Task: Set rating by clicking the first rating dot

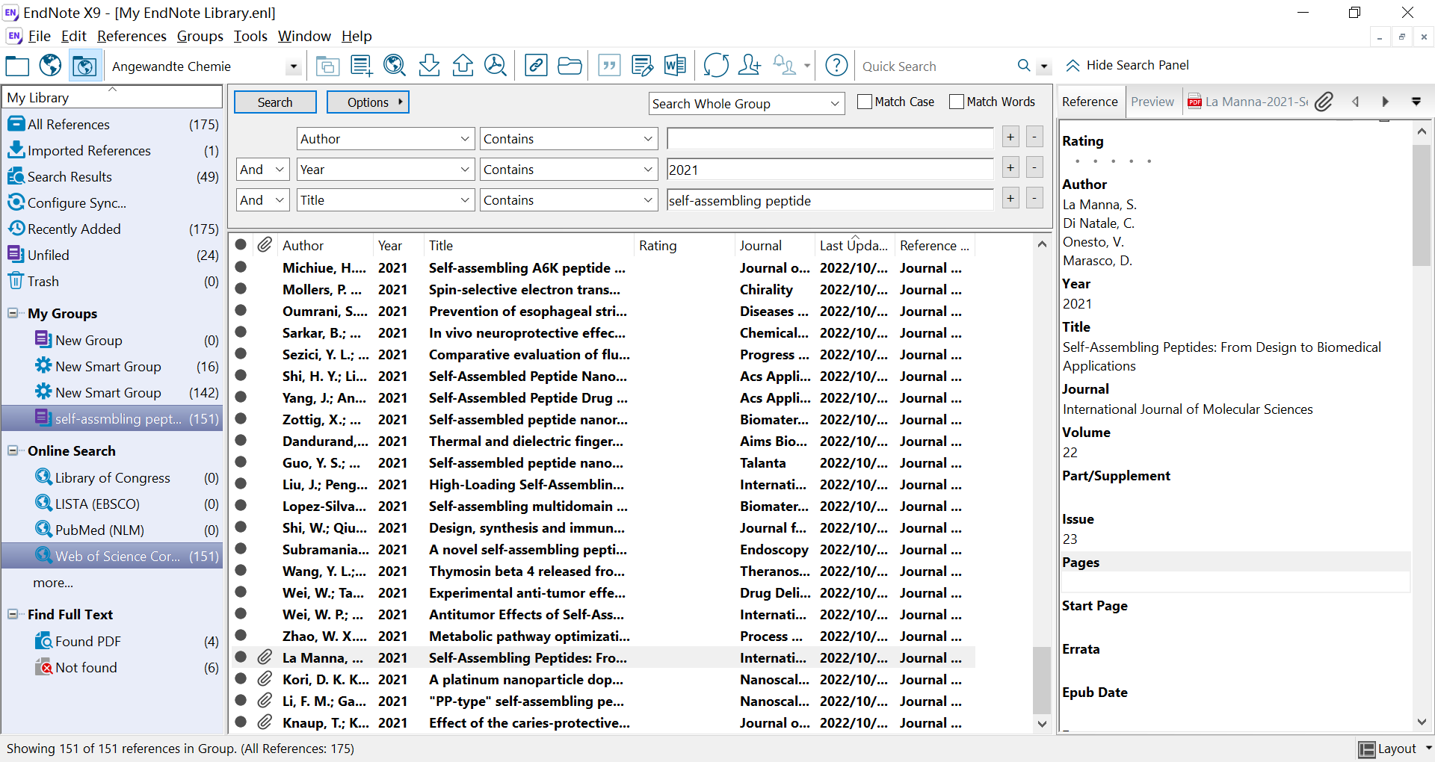Action: [1077, 161]
